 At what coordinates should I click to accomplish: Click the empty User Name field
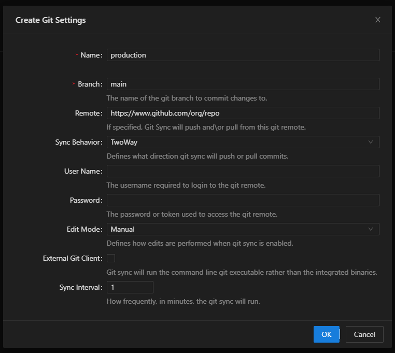pos(243,171)
